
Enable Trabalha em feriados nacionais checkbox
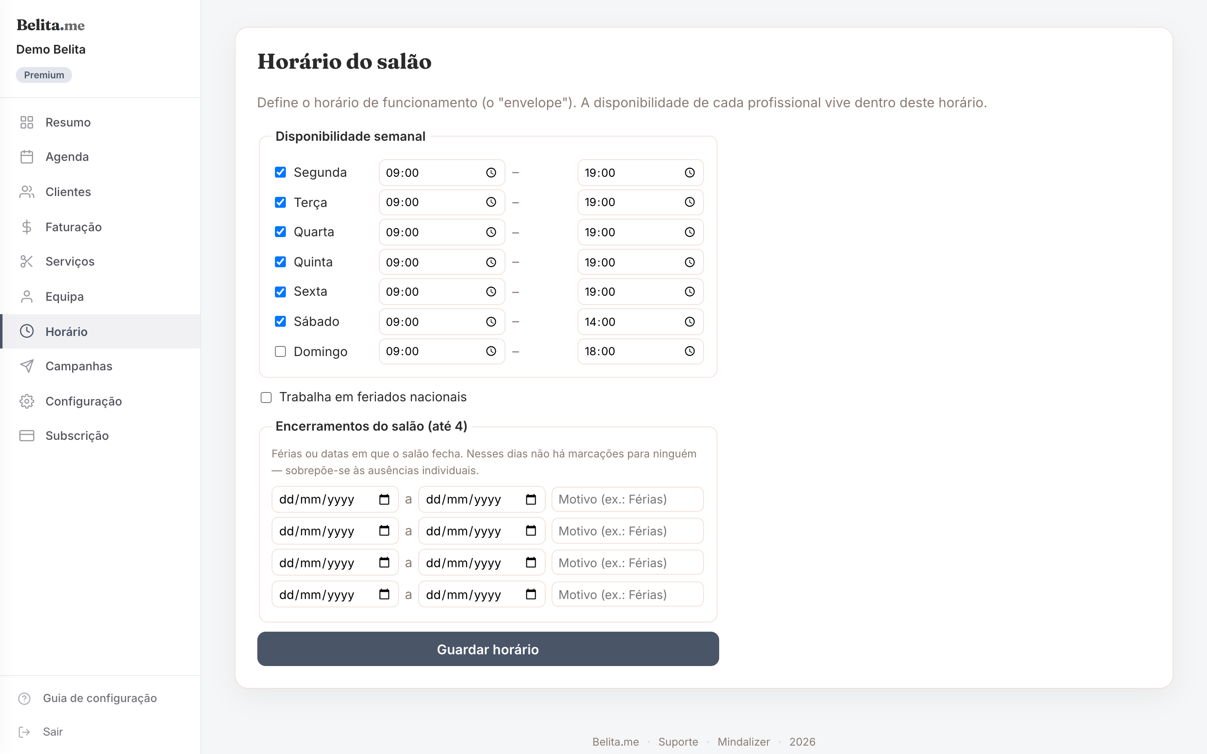click(x=267, y=398)
